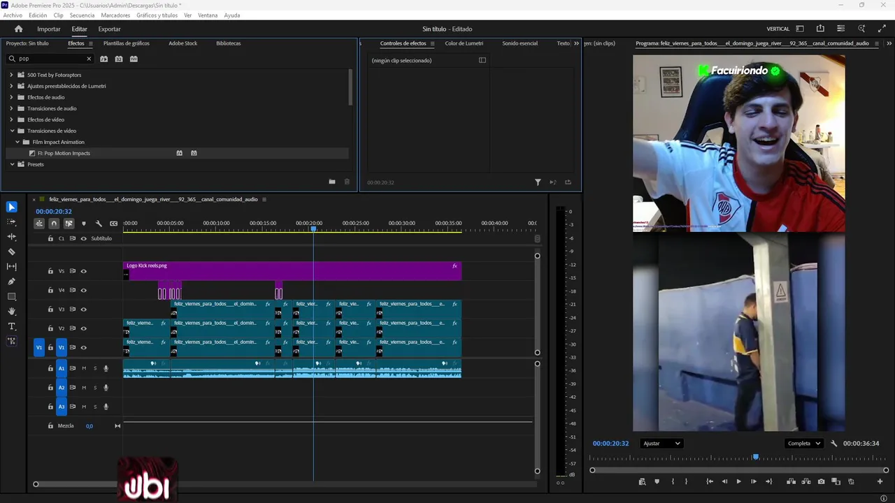This screenshot has width=895, height=503.
Task: Expand Transiciones de audio folder
Action: [x=11, y=108]
